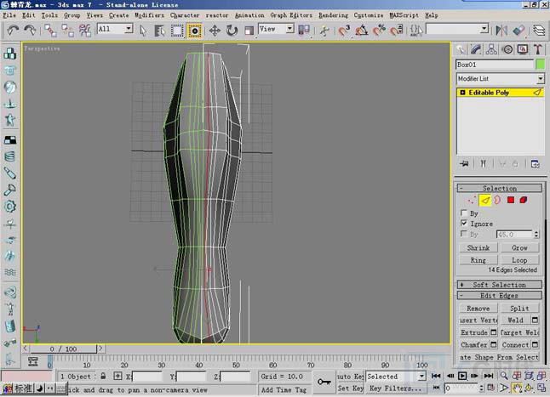Collapse the Edit Edges rollout
This screenshot has height=397, width=550.
coord(500,296)
